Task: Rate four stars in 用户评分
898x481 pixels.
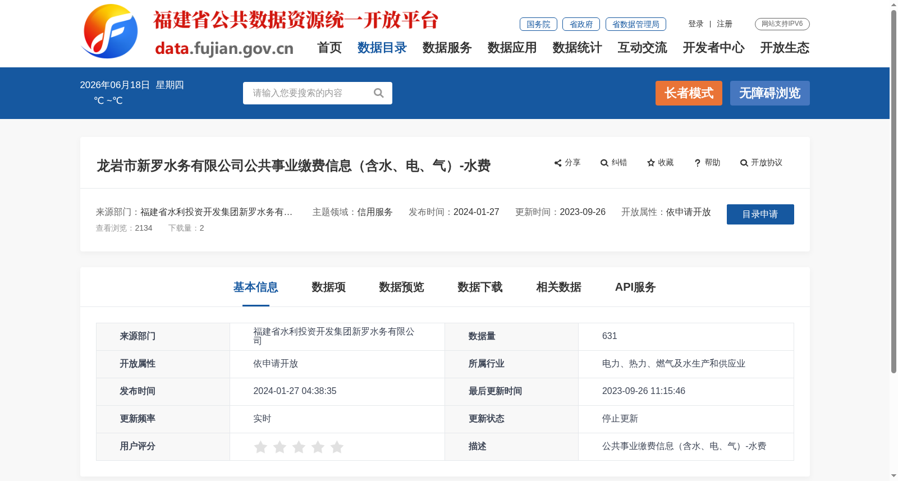Action: (318, 447)
